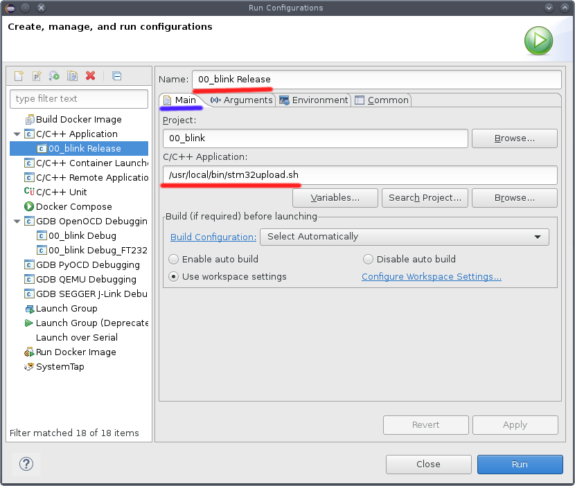The height and width of the screenshot is (486, 575).
Task: Create a new launch configuration prototype
Action: (36, 76)
